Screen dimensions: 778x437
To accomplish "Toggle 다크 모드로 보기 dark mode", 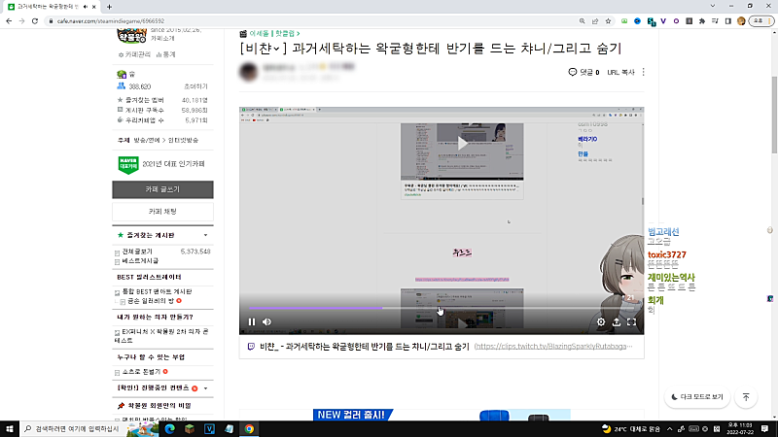I will click(697, 397).
